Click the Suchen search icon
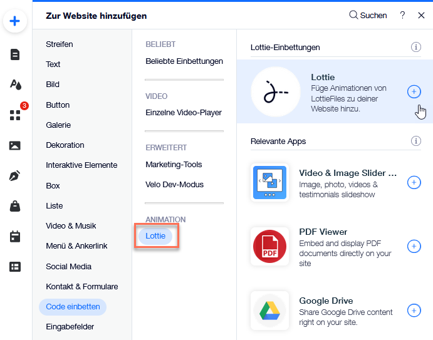 click(x=353, y=15)
